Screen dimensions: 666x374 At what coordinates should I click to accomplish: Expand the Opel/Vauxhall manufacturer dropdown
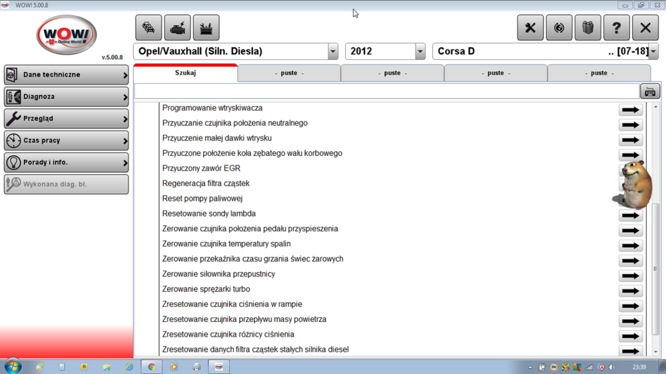pos(333,51)
